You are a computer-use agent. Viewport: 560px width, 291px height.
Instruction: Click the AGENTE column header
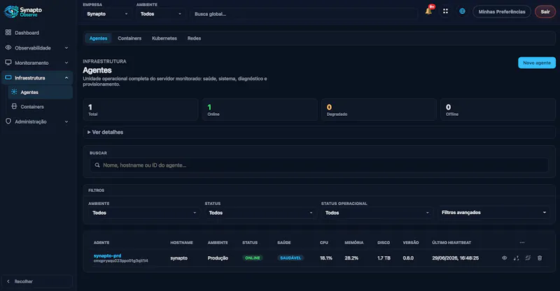click(x=101, y=243)
